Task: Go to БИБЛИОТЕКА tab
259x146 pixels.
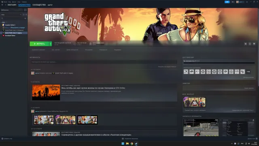Action: click(24, 5)
